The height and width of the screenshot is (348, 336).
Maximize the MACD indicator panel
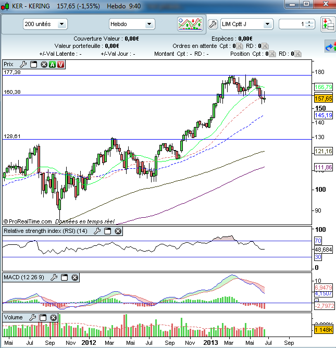(x=65, y=278)
